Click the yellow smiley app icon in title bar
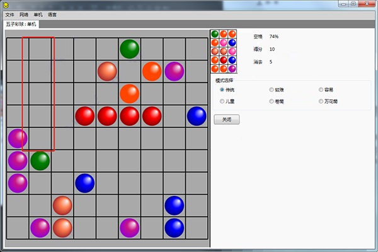Image resolution: width=378 pixels, height=252 pixels. click(6, 4)
